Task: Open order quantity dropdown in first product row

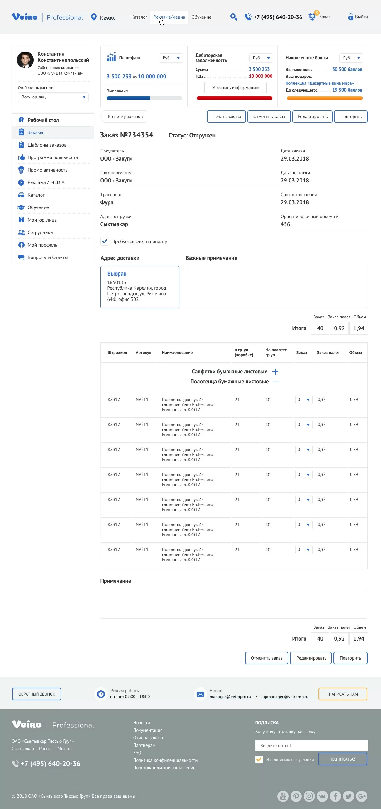Action: pos(304,399)
